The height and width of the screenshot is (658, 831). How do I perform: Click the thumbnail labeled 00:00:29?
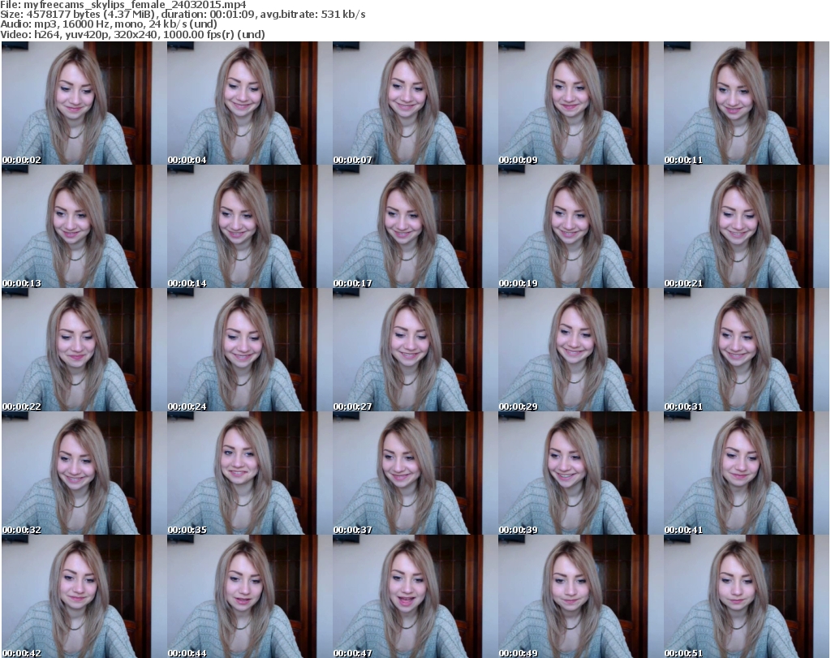[579, 351]
